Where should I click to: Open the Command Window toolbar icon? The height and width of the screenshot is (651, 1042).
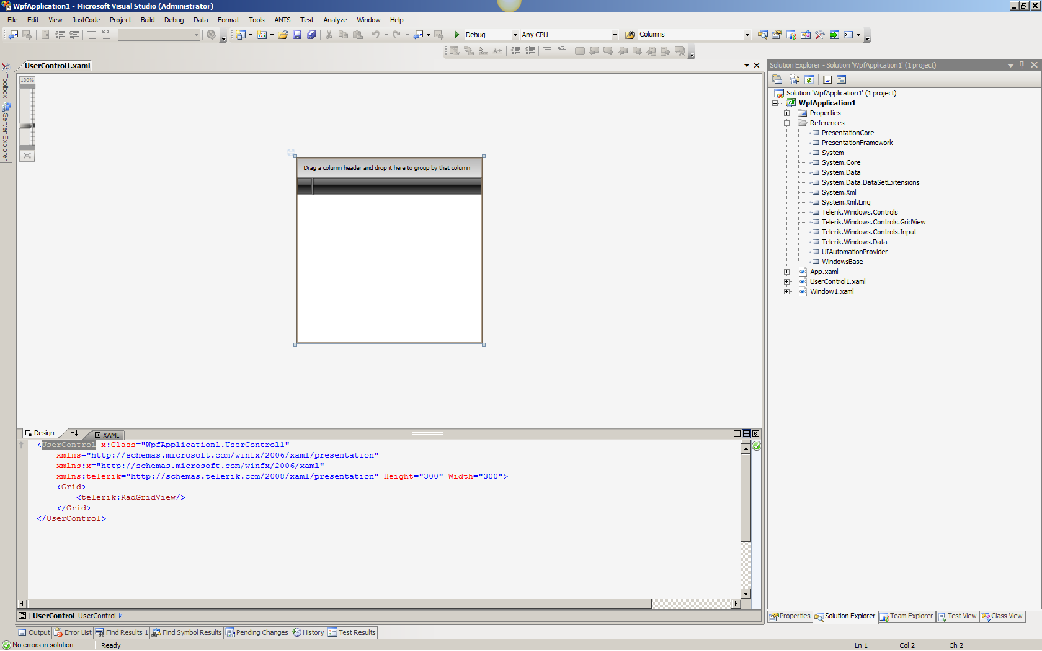click(x=848, y=35)
